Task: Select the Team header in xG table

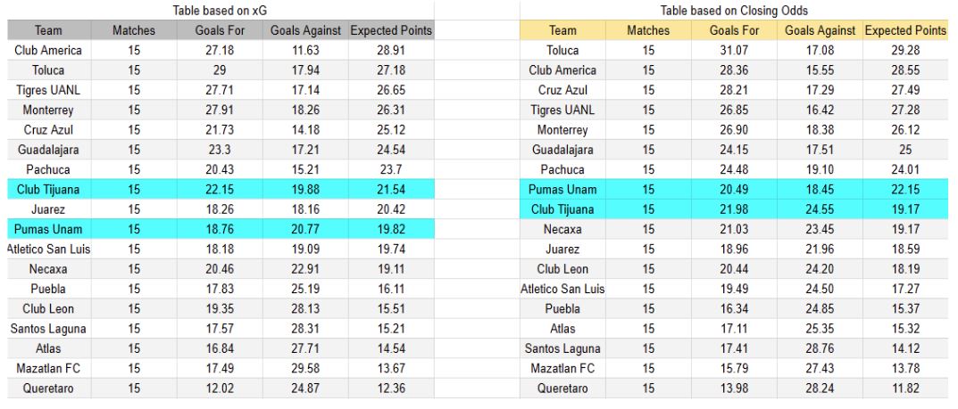Action: click(x=49, y=31)
